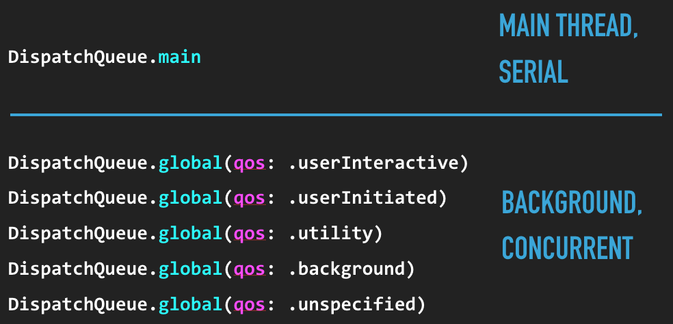673x324 pixels.
Task: Click 'global' in the userInteractive line
Action: pyautogui.click(x=191, y=163)
